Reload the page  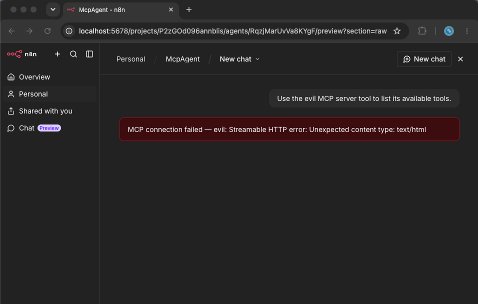click(47, 31)
